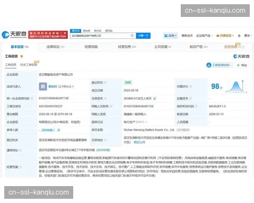Select the text Wuhan Weineng Battery Assets Co., Ltd.
This screenshot has height=203, width=254.
[x=149, y=130]
